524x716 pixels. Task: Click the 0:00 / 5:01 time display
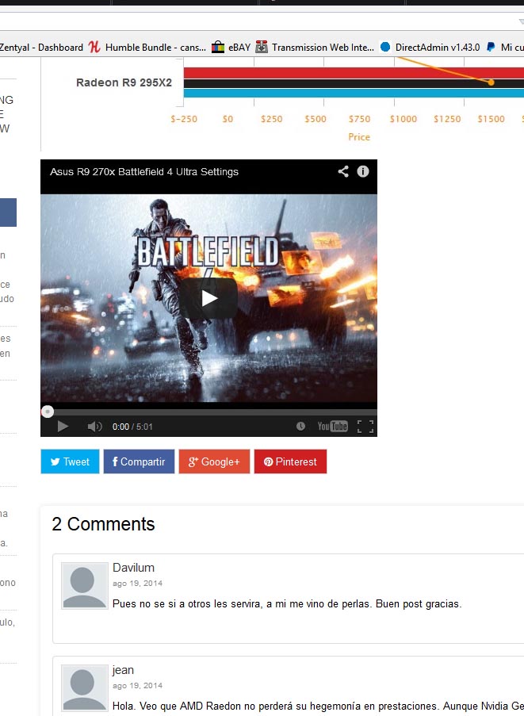pos(132,427)
